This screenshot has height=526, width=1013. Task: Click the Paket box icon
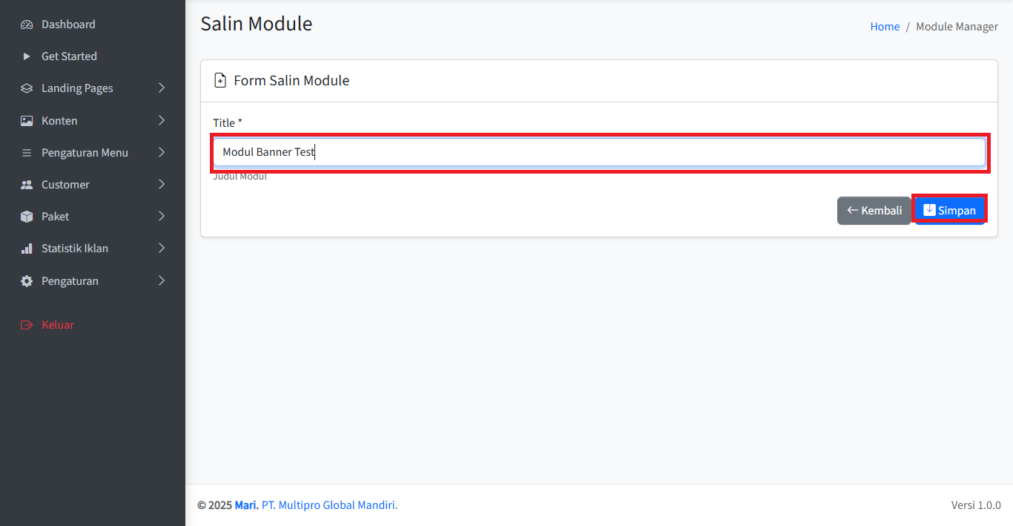(x=27, y=217)
